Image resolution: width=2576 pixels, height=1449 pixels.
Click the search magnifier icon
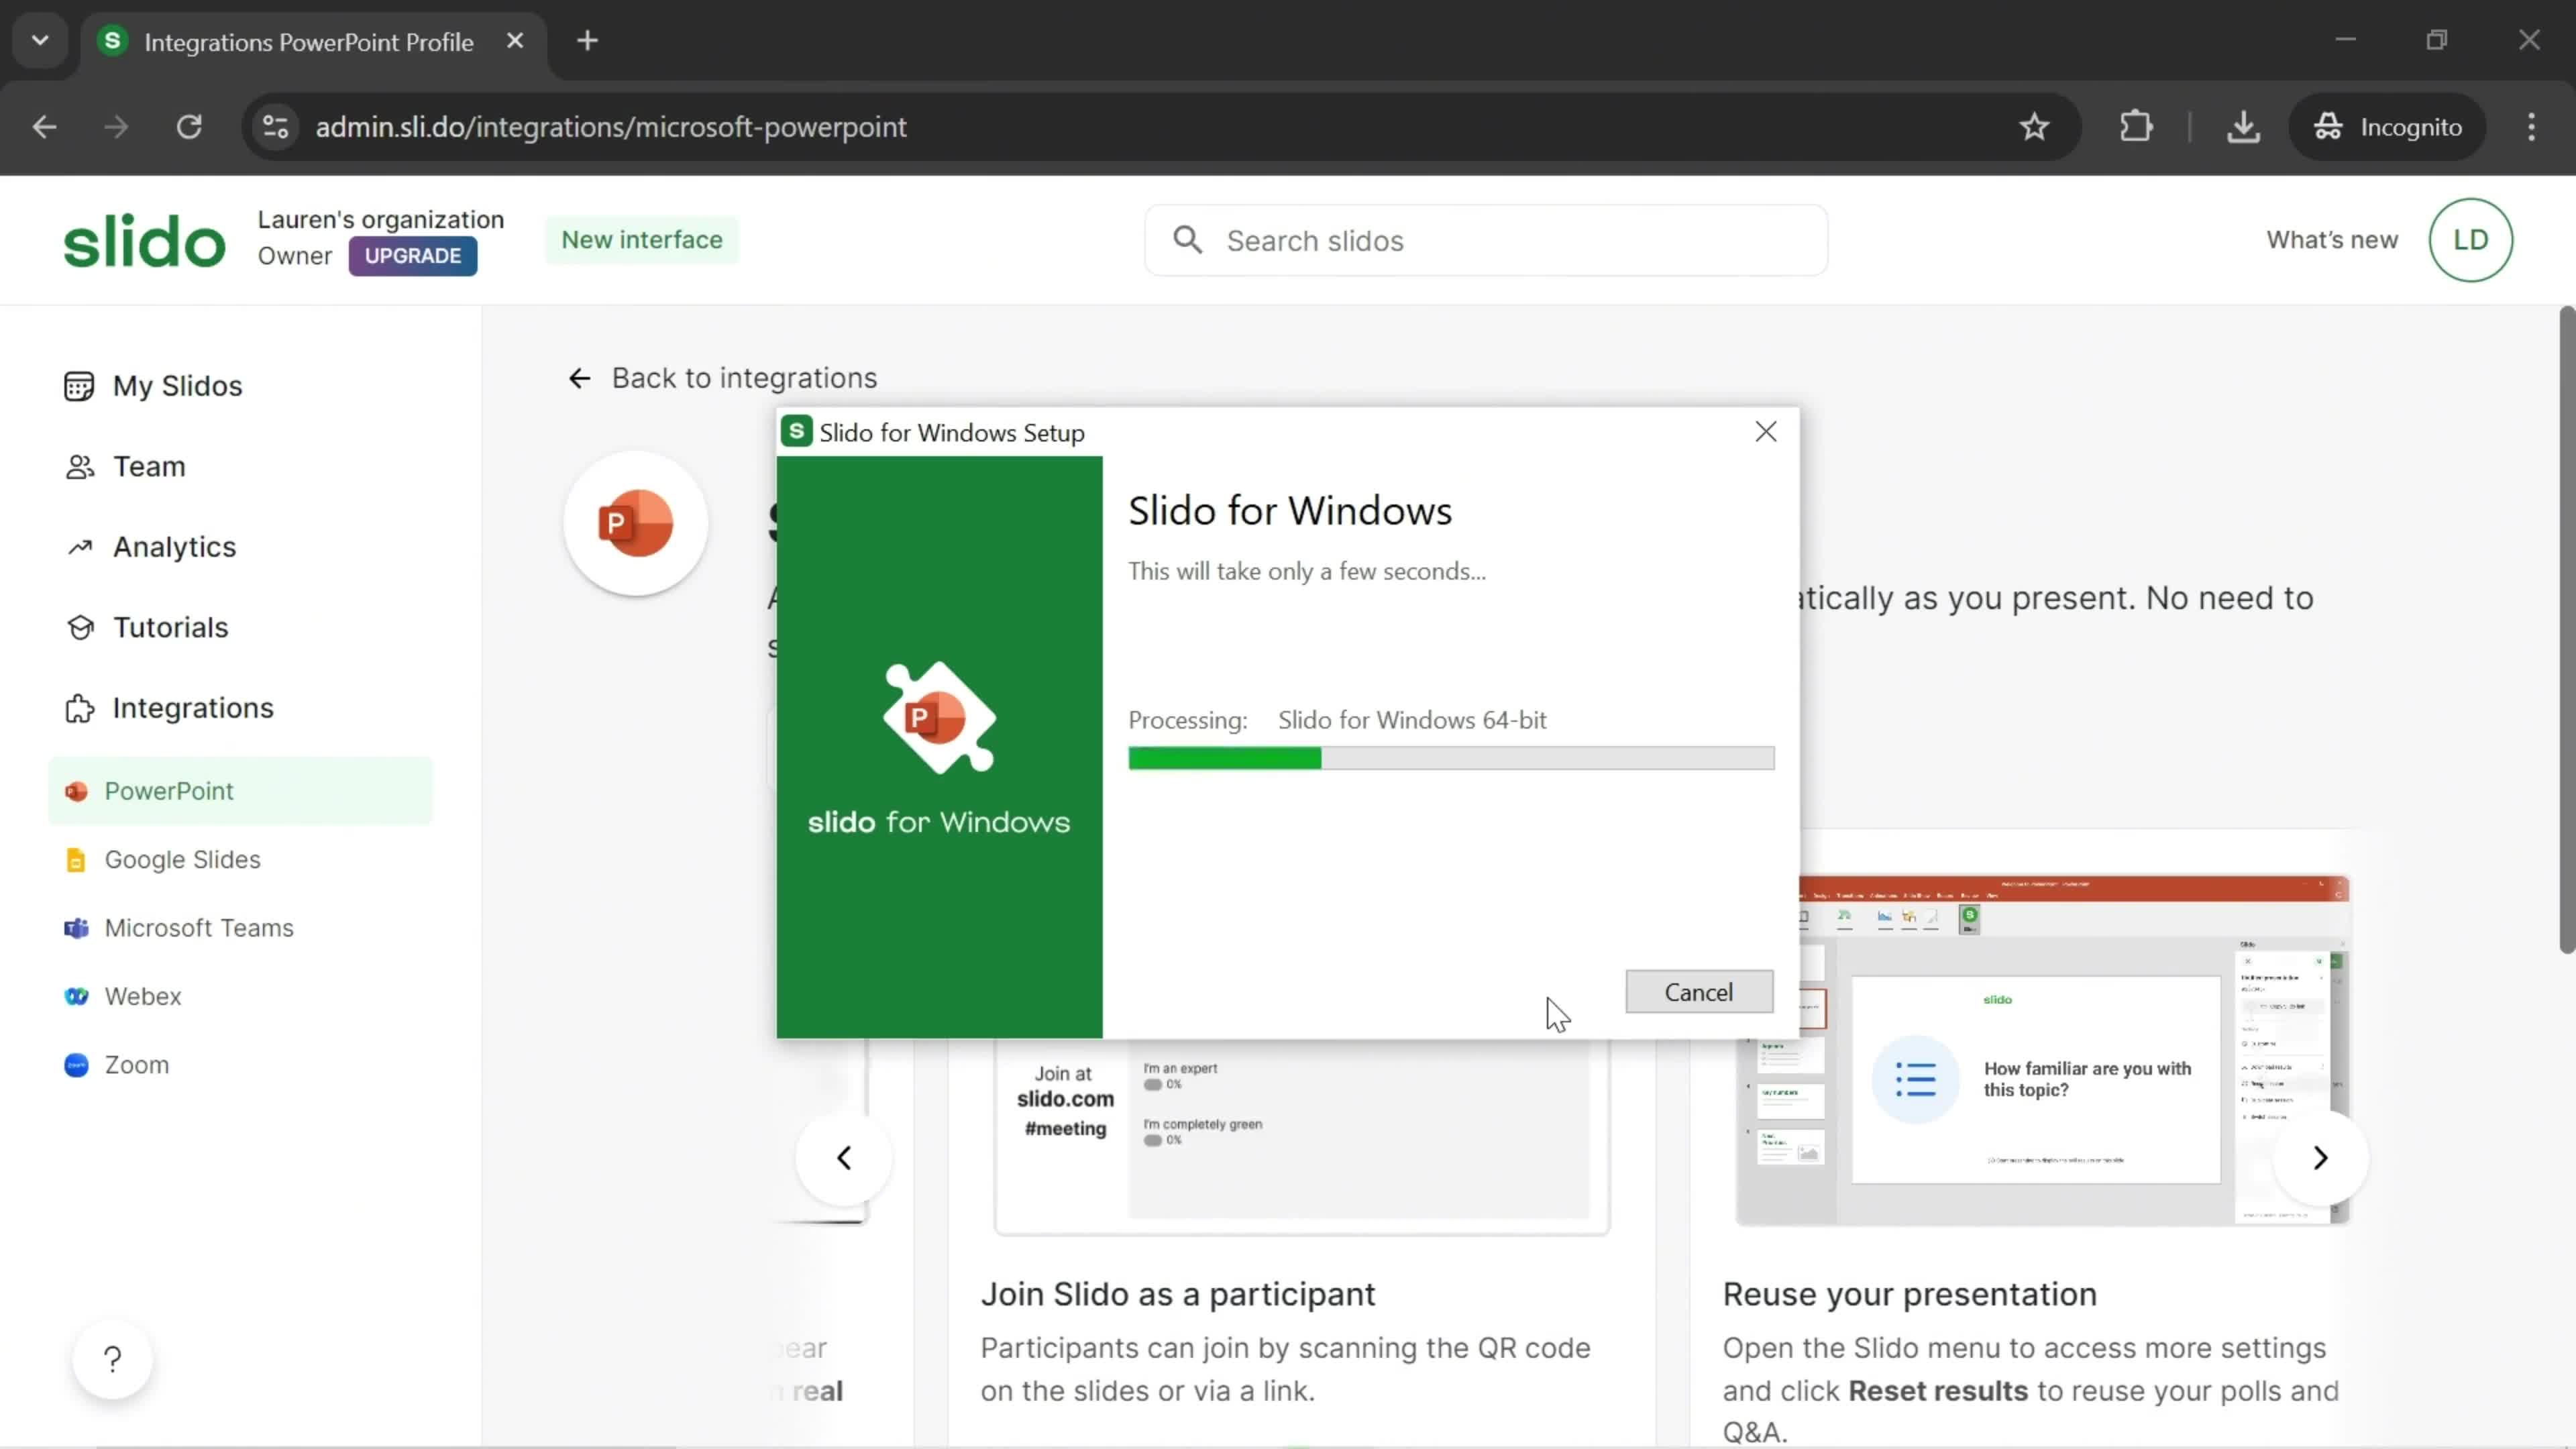click(x=1187, y=240)
